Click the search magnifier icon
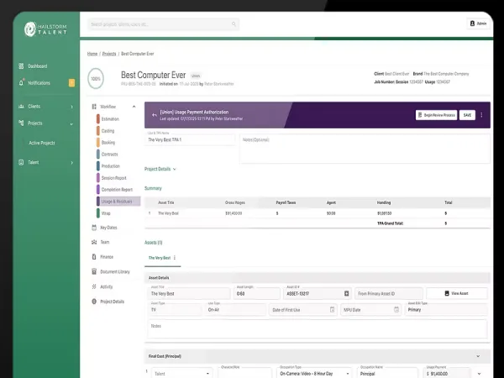 coord(234,24)
